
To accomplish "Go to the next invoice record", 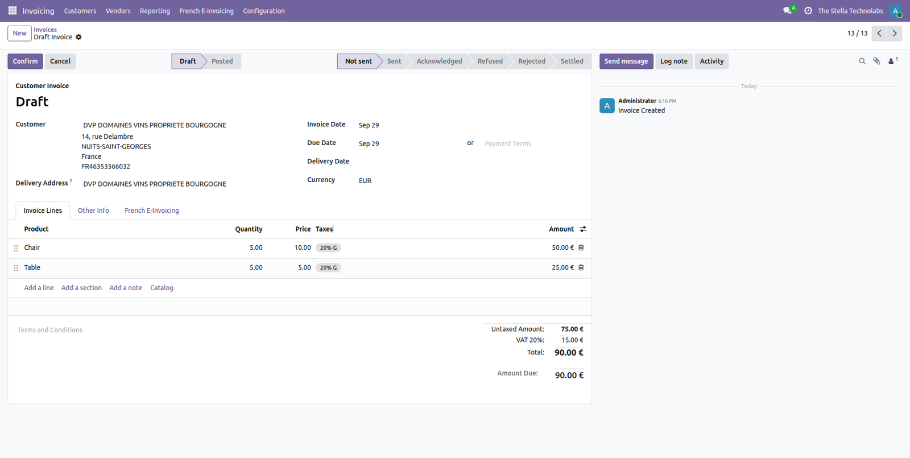I will 895,33.
